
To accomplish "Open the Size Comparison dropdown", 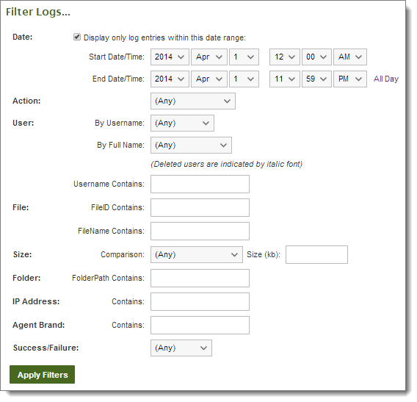I will click(x=197, y=255).
